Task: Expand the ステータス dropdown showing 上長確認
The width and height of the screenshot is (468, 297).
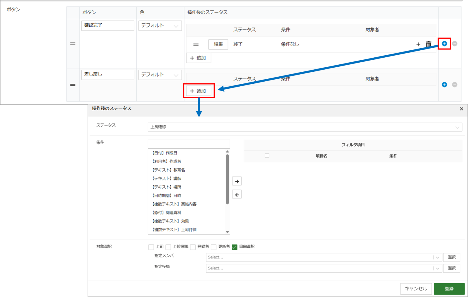Action: pyautogui.click(x=304, y=127)
